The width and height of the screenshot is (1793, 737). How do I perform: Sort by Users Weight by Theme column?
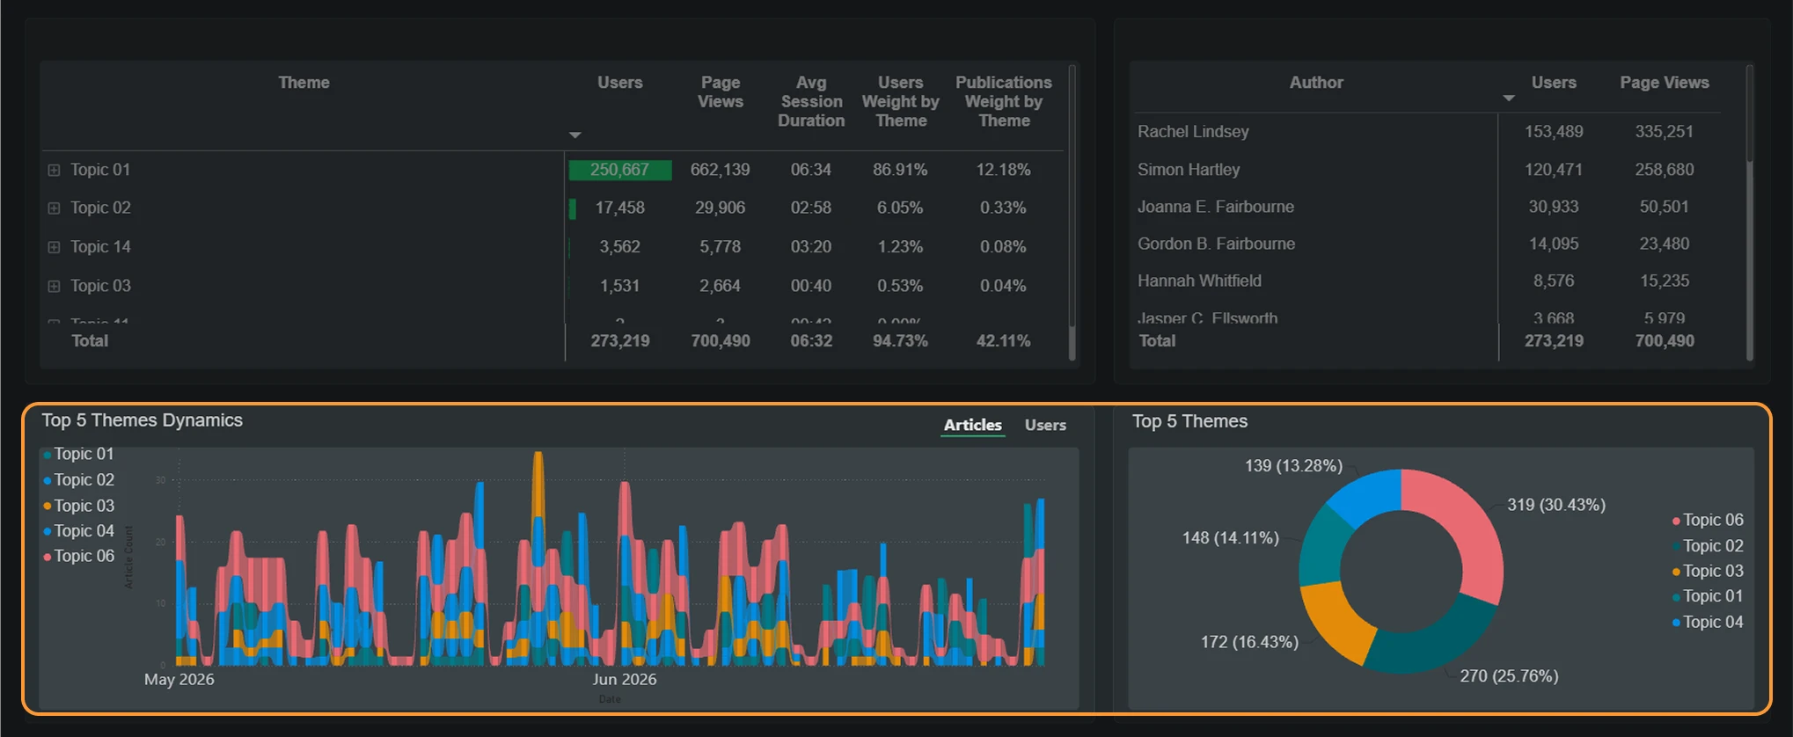click(x=900, y=101)
